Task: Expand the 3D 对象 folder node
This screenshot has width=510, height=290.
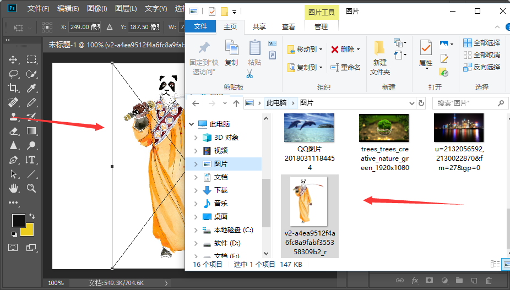Action: click(x=196, y=138)
